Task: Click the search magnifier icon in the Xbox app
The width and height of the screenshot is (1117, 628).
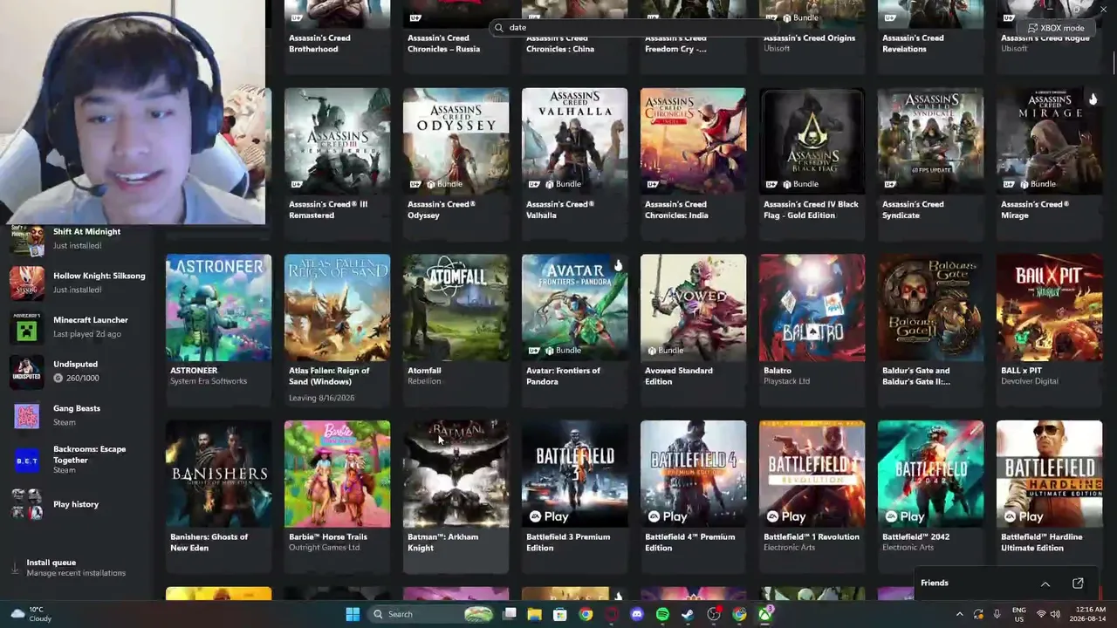Action: pyautogui.click(x=499, y=28)
